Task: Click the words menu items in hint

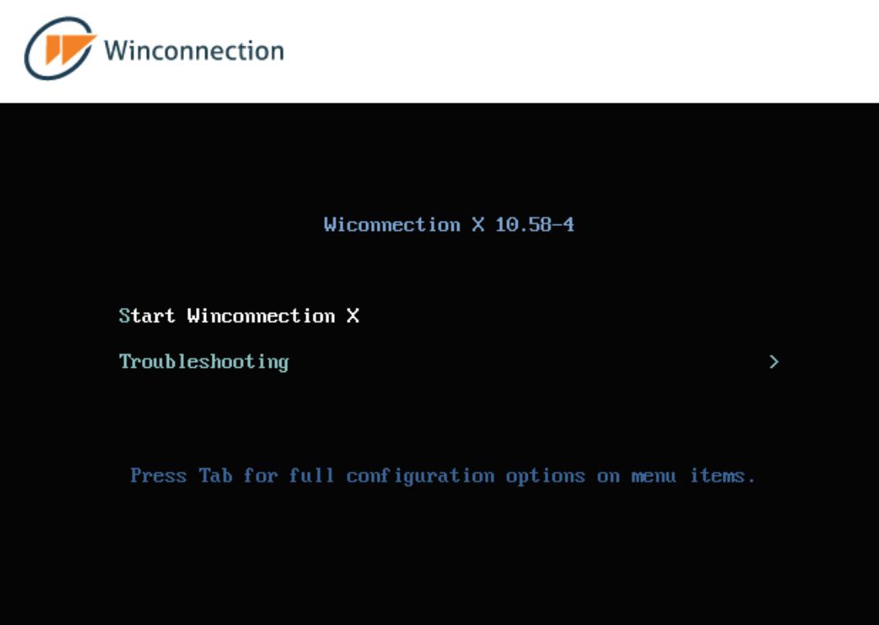Action: pos(694,476)
